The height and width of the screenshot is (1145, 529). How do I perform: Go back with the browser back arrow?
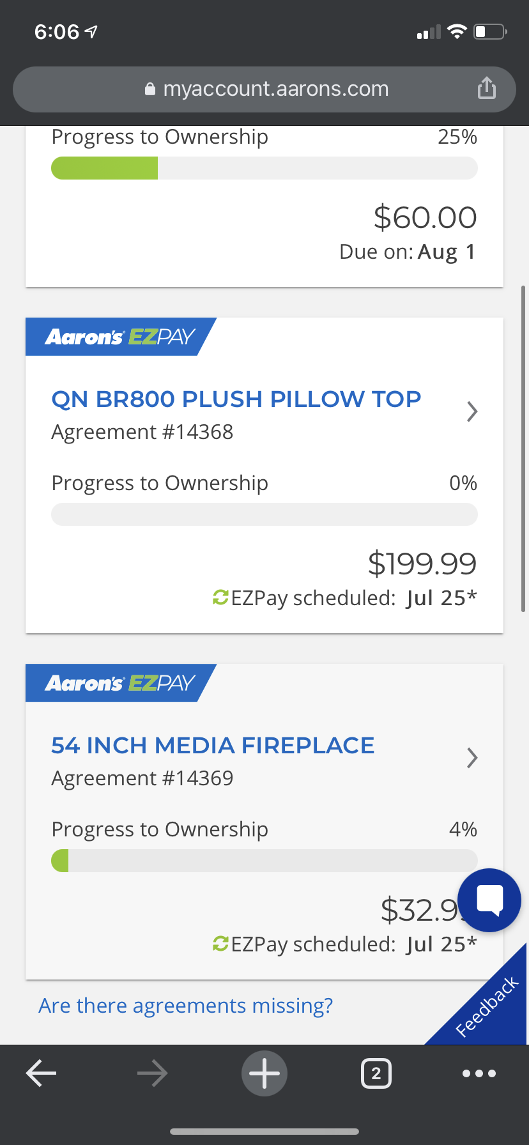42,1073
